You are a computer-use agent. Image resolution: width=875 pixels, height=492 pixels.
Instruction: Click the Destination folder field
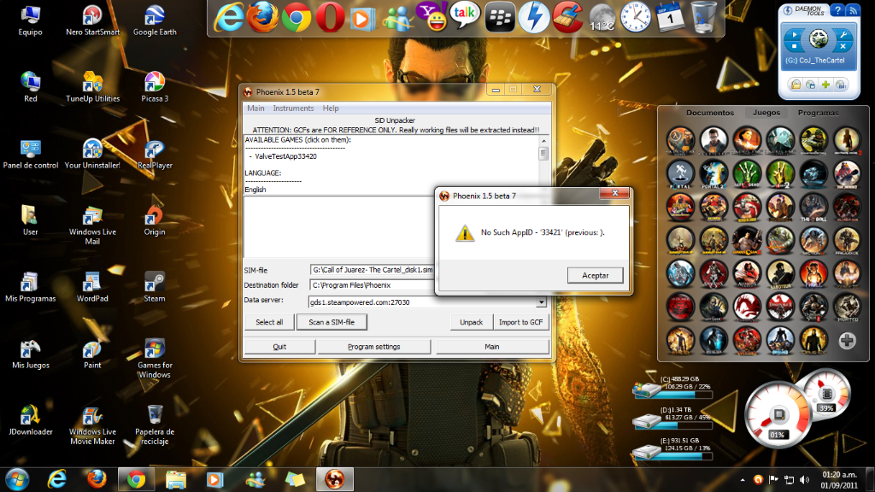(373, 285)
